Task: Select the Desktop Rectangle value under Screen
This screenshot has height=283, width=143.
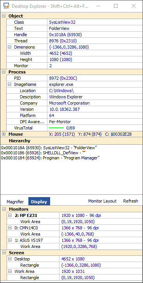Action: coord(81,265)
